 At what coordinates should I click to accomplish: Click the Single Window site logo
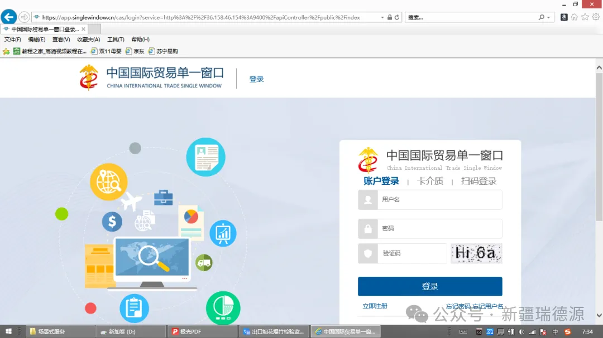point(151,78)
